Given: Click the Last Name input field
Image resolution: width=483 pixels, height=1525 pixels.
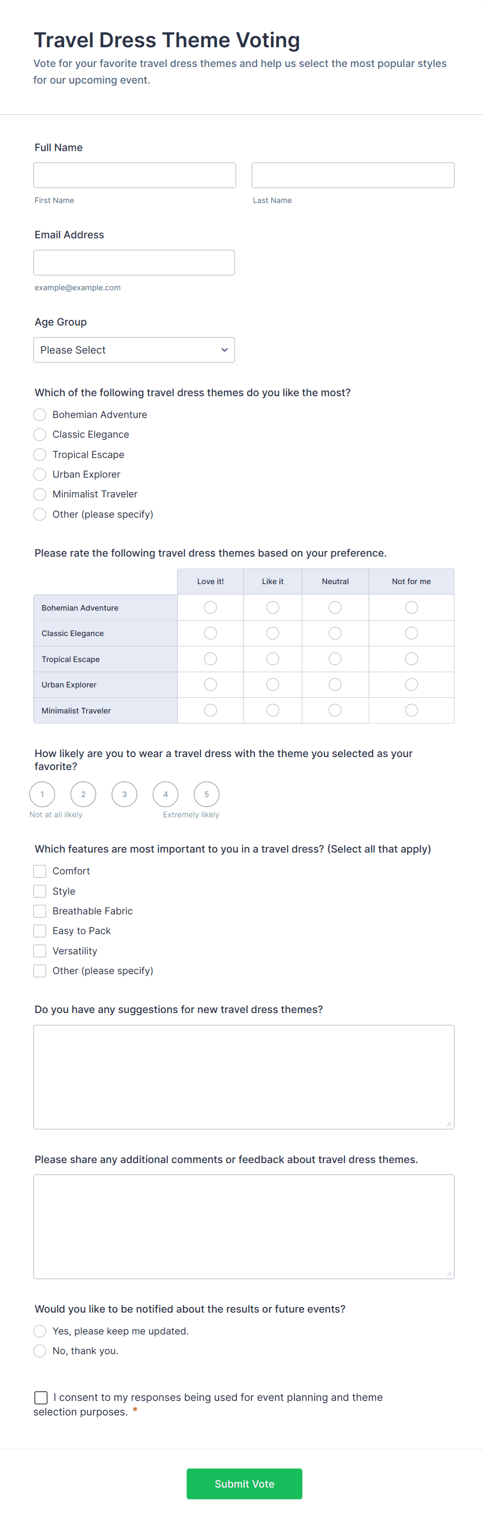Looking at the screenshot, I should [x=353, y=175].
